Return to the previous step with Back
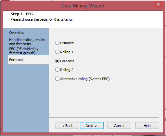 point(67,126)
